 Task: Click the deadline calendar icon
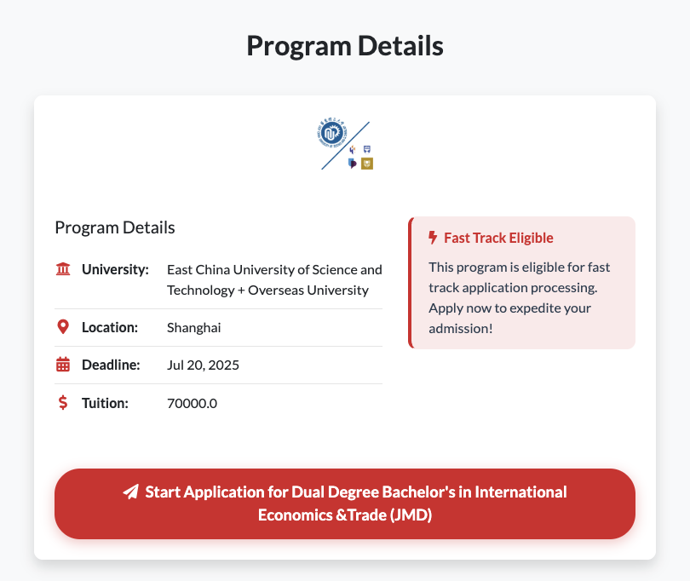pos(63,365)
